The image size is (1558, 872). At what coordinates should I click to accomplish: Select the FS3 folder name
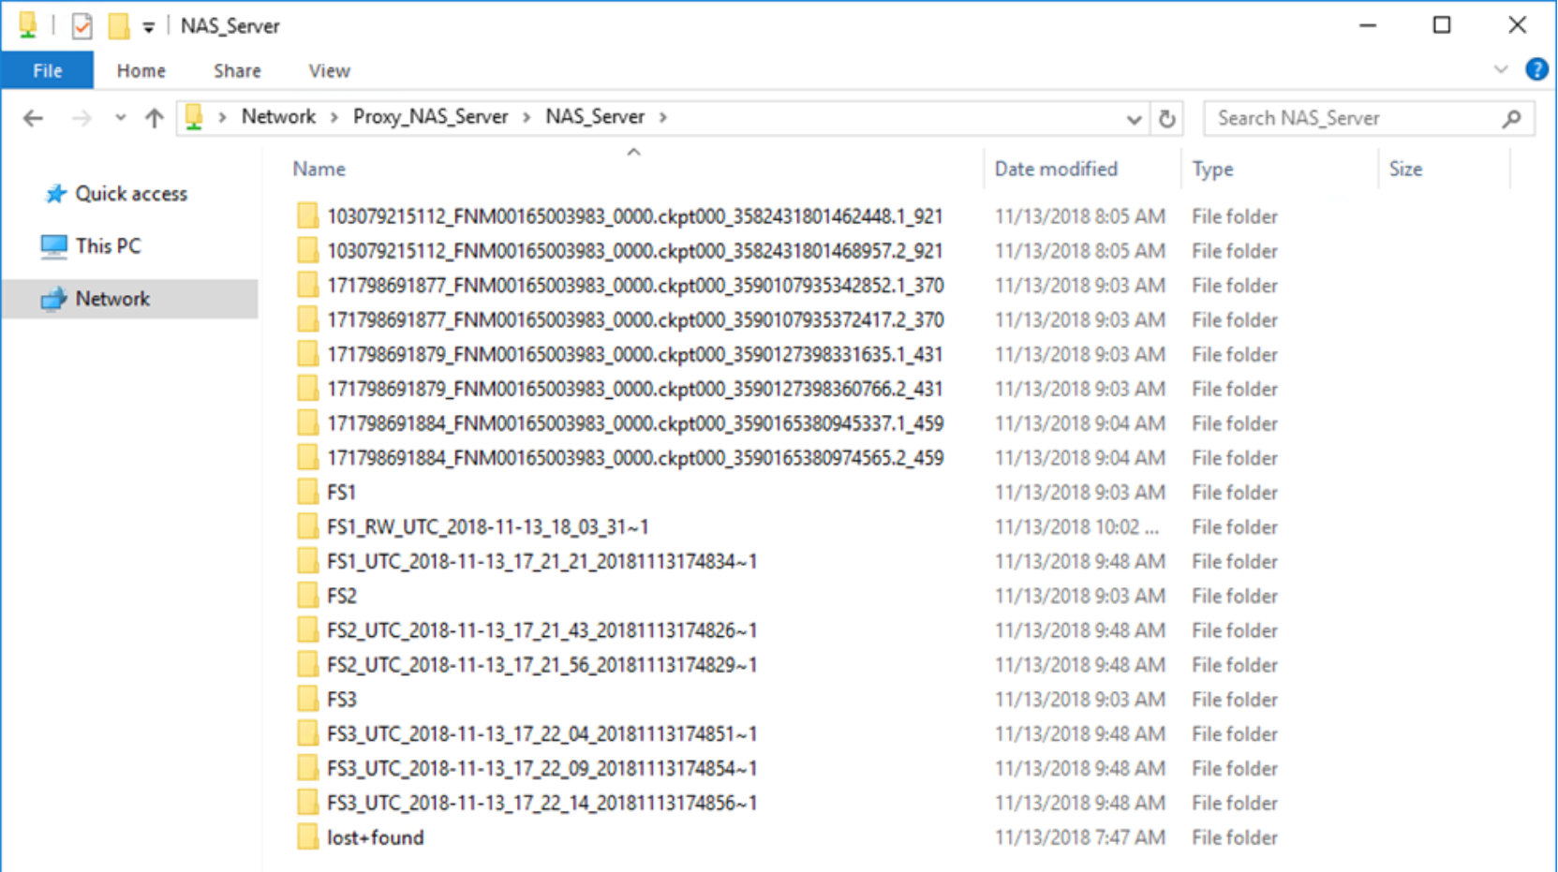click(341, 700)
